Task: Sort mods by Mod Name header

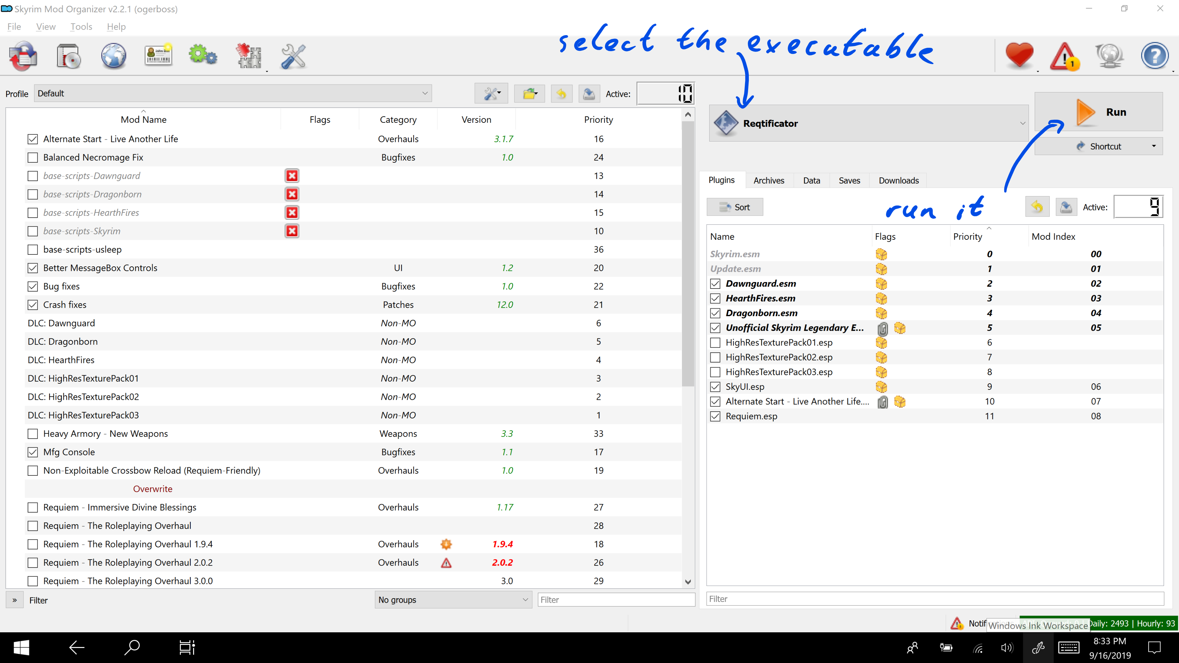Action: click(143, 119)
